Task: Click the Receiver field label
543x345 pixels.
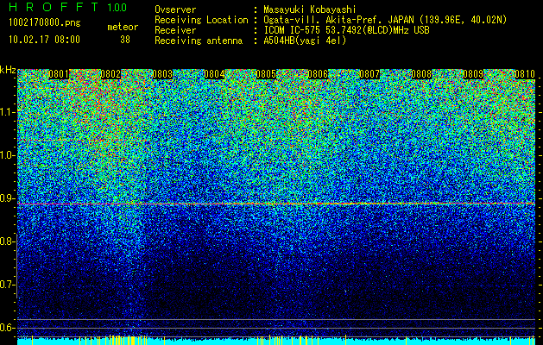Action: point(175,30)
